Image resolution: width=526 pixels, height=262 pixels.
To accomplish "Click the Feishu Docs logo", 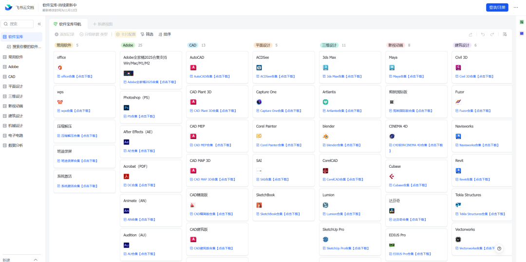I will pyautogui.click(x=9, y=7).
